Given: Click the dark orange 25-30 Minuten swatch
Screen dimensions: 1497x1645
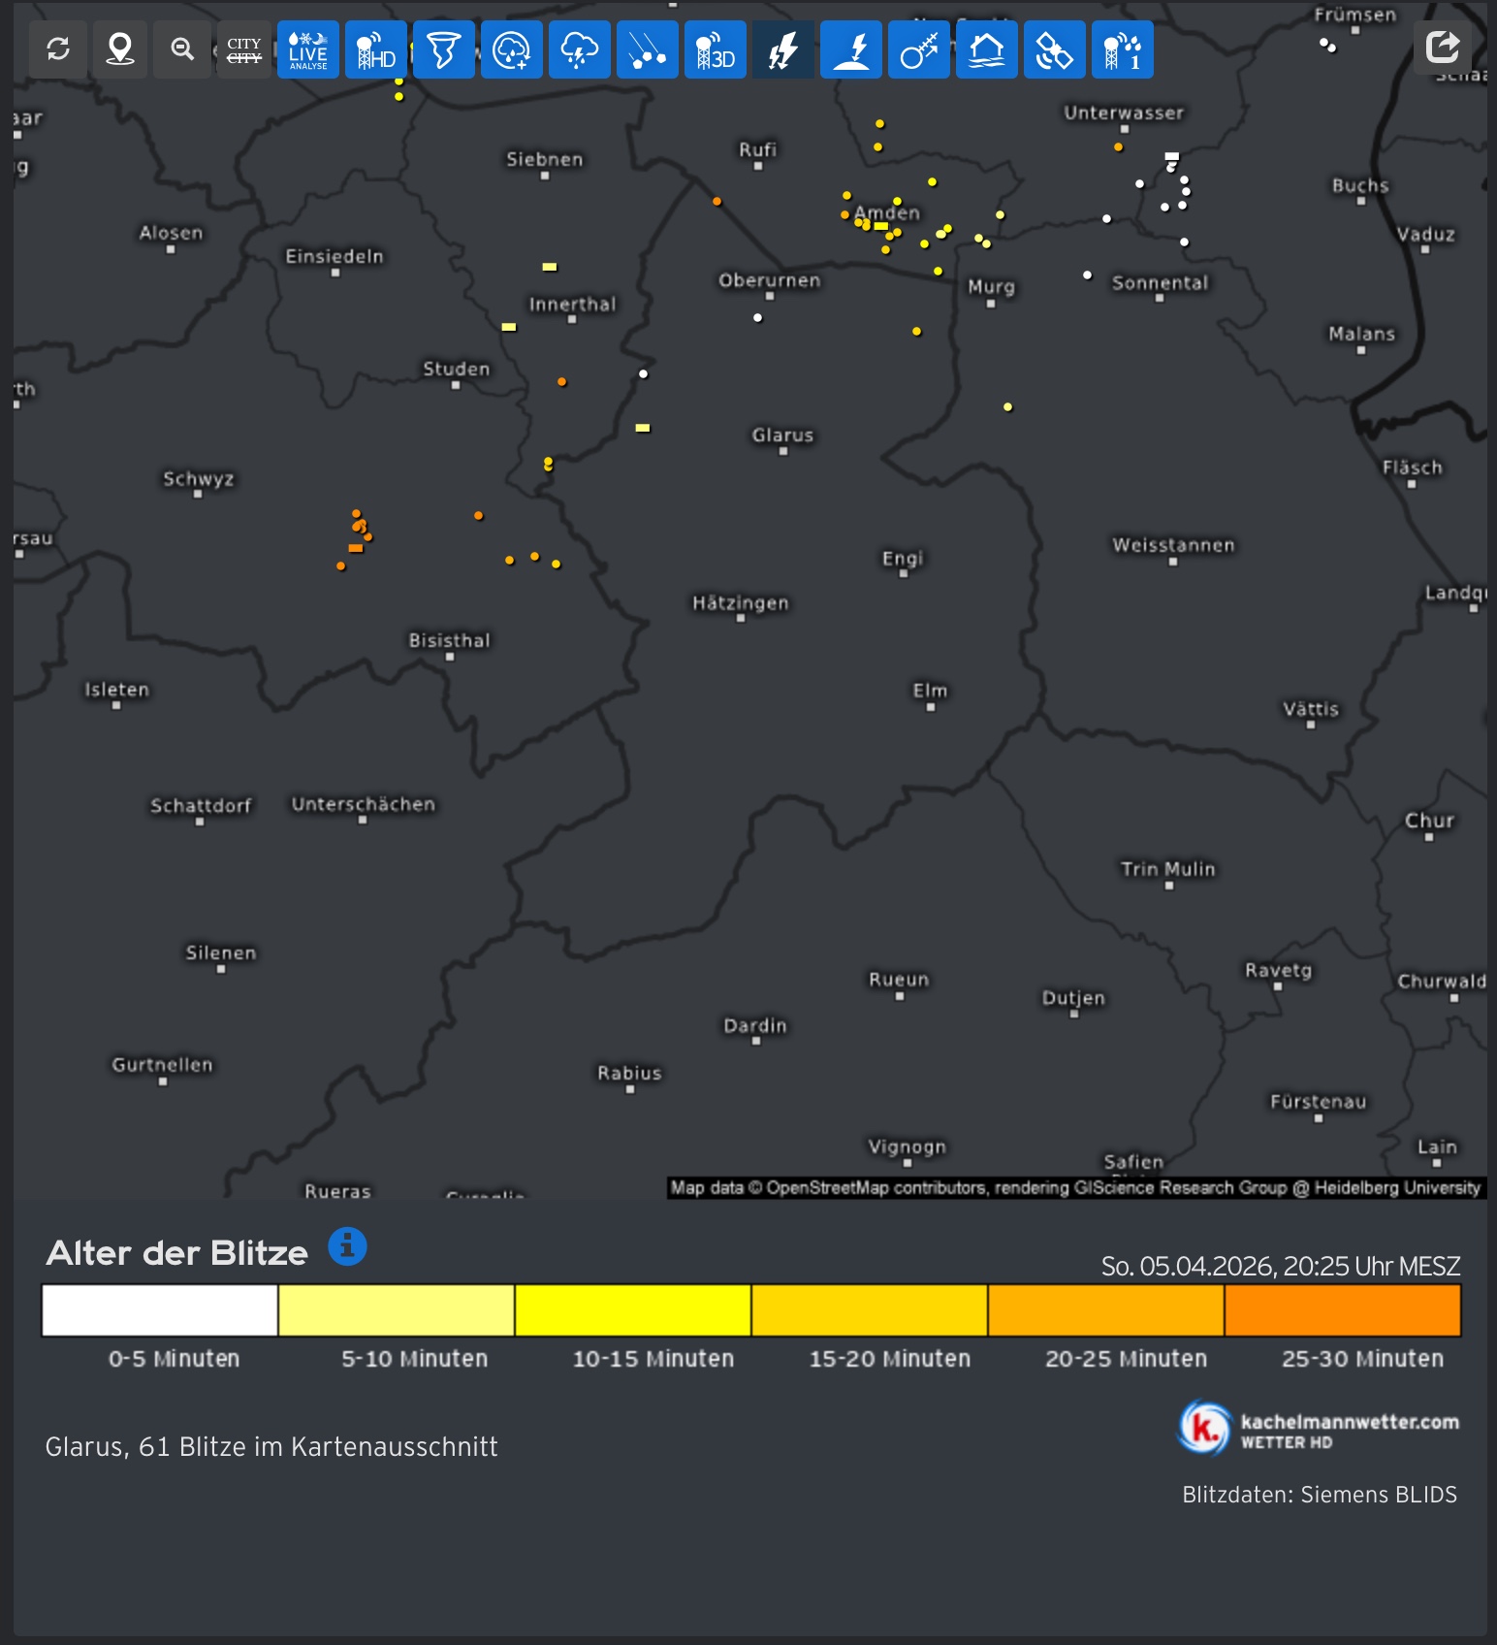Looking at the screenshot, I should point(1343,1310).
